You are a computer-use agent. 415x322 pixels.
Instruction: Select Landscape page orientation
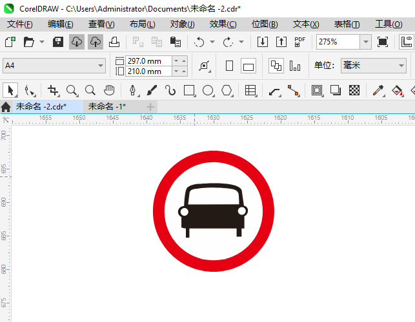pos(248,66)
